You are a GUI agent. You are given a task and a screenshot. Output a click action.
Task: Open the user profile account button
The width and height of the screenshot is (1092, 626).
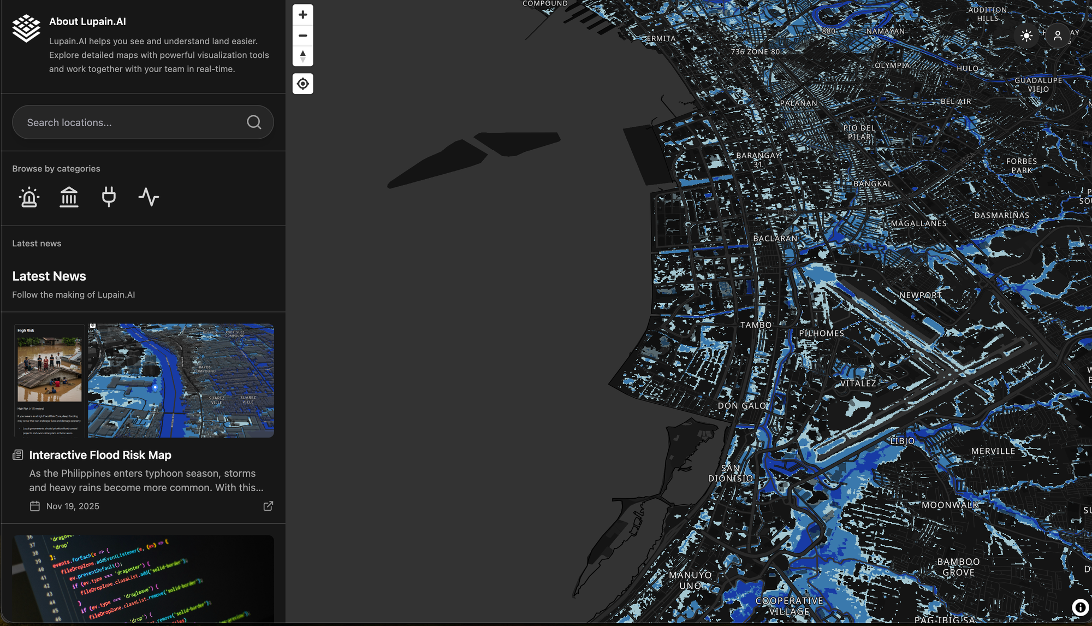point(1058,36)
